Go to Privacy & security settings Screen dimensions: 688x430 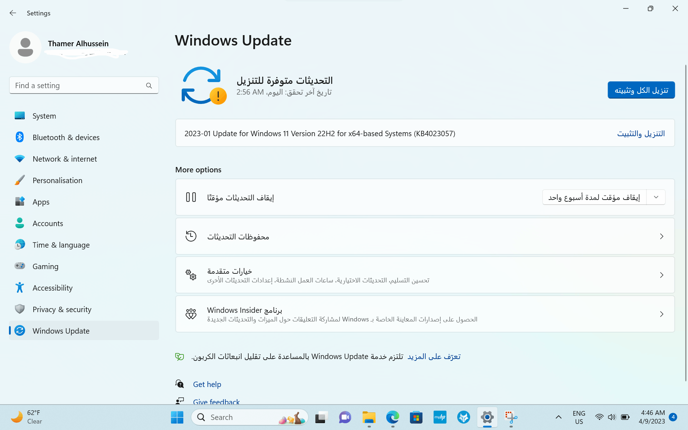pos(62,310)
